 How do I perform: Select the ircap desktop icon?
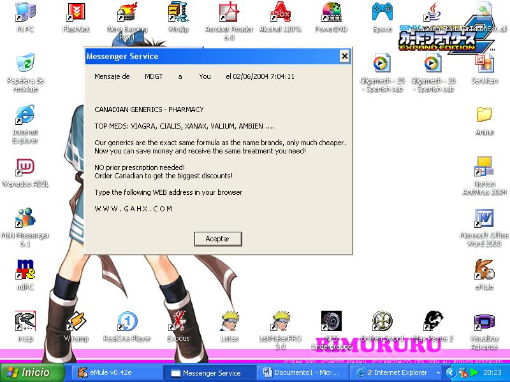(x=25, y=326)
